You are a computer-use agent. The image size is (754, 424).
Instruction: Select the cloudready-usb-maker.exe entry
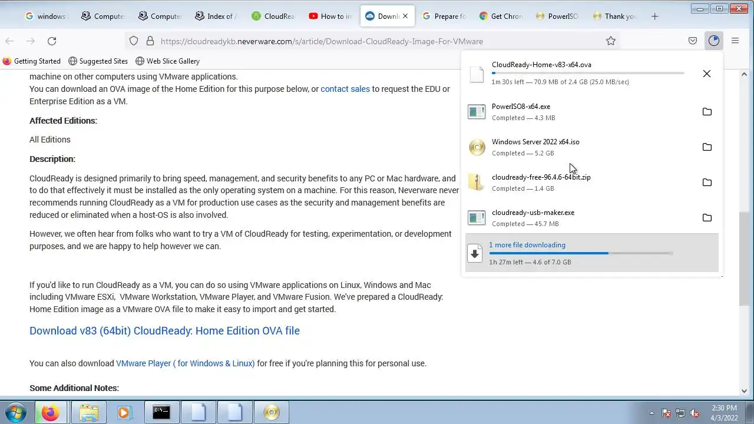point(592,218)
